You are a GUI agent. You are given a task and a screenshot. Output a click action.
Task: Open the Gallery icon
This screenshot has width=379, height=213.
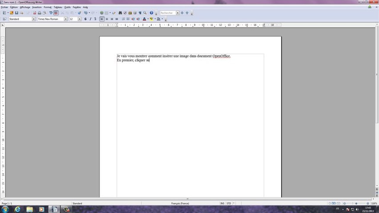pyautogui.click(x=130, y=13)
